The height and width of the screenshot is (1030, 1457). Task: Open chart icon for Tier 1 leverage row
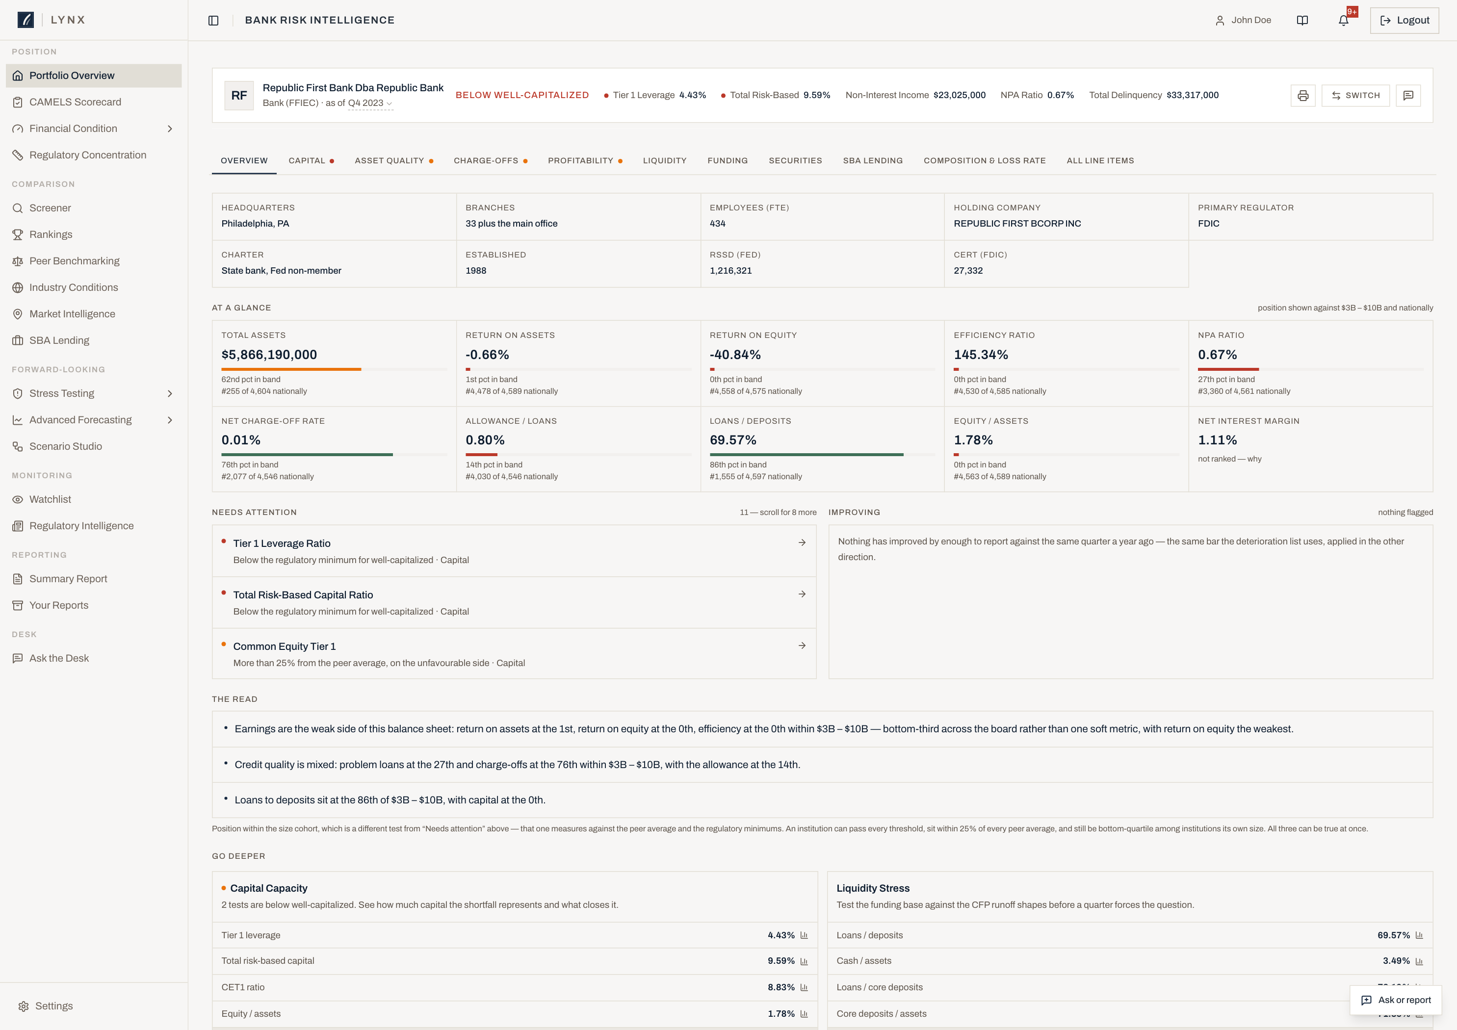pyautogui.click(x=804, y=935)
